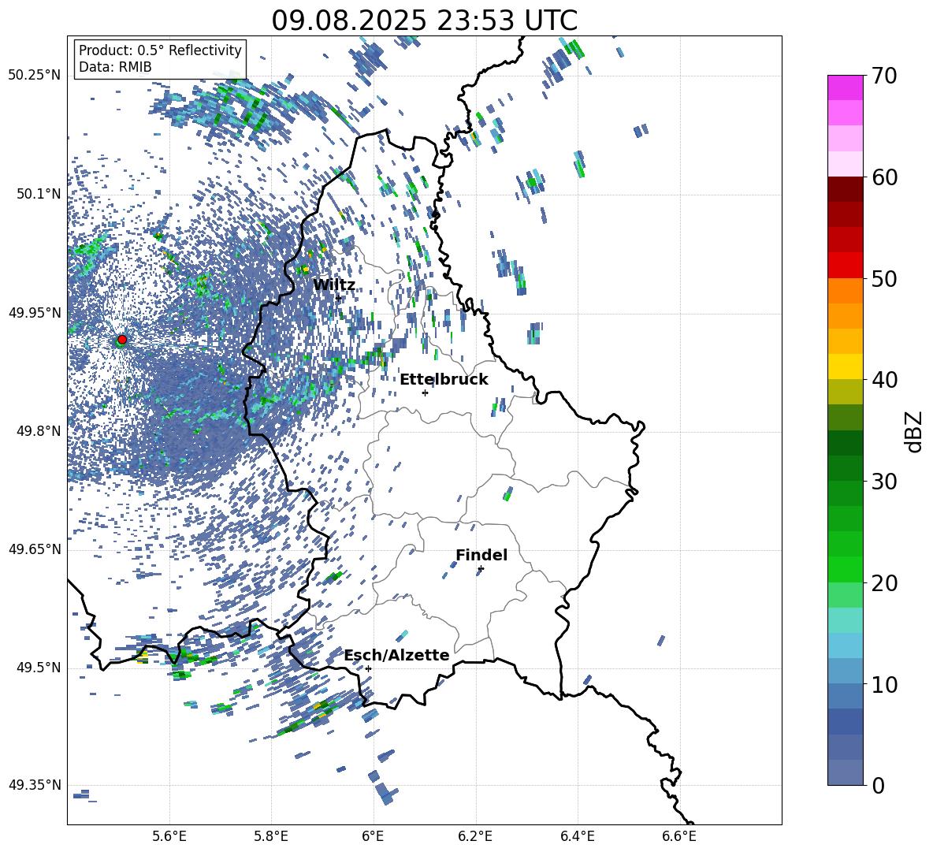The image size is (933, 852).
Task: Click the 6.6°E longitude label
Action: click(679, 836)
